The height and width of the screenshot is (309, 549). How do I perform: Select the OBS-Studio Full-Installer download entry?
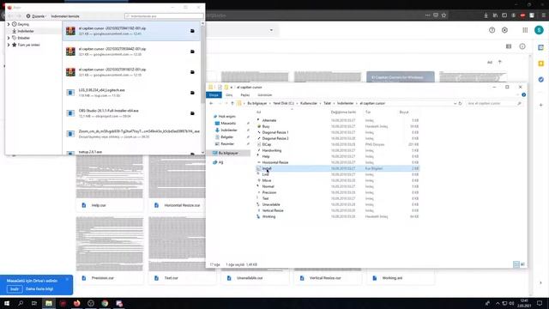131,113
